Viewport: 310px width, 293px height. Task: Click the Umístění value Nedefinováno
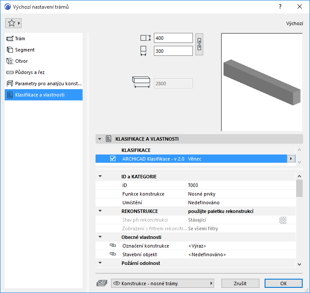(204, 203)
